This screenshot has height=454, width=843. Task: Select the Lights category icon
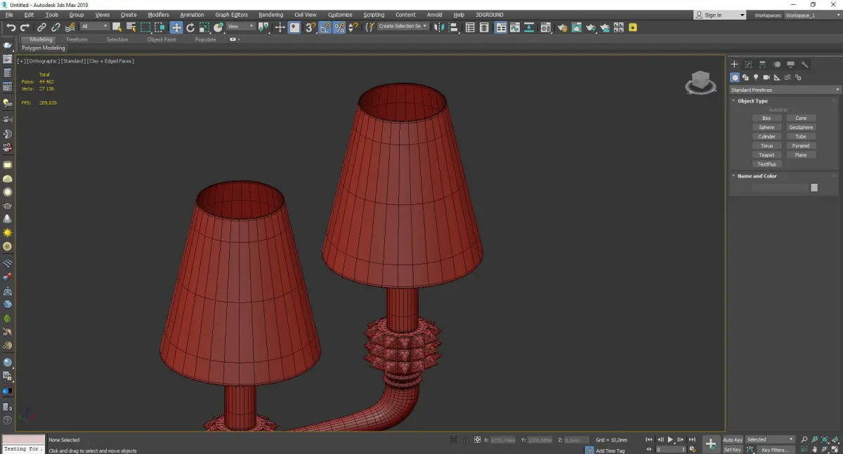point(756,77)
